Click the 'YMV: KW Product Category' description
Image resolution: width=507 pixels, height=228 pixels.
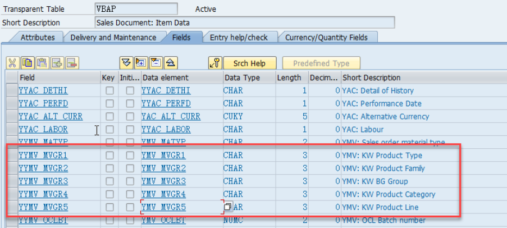click(x=389, y=194)
